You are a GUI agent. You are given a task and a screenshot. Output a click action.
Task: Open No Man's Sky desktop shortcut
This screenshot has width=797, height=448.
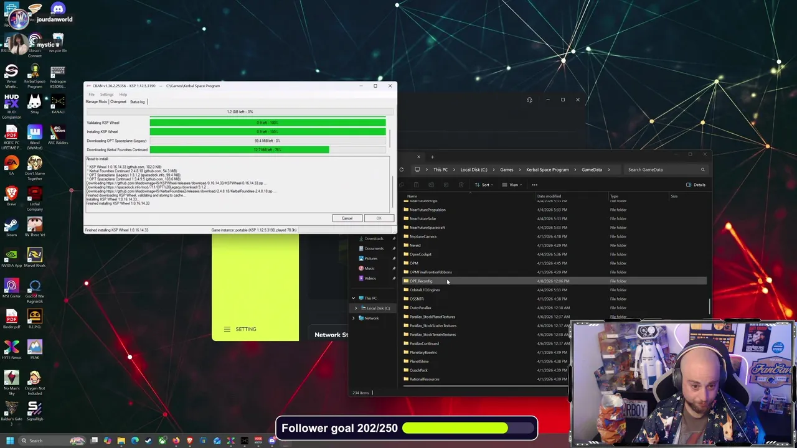pos(11,383)
